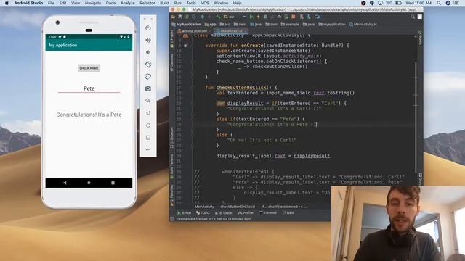Click the macOS Spotlight search icon in the menu bar

click(439, 3)
